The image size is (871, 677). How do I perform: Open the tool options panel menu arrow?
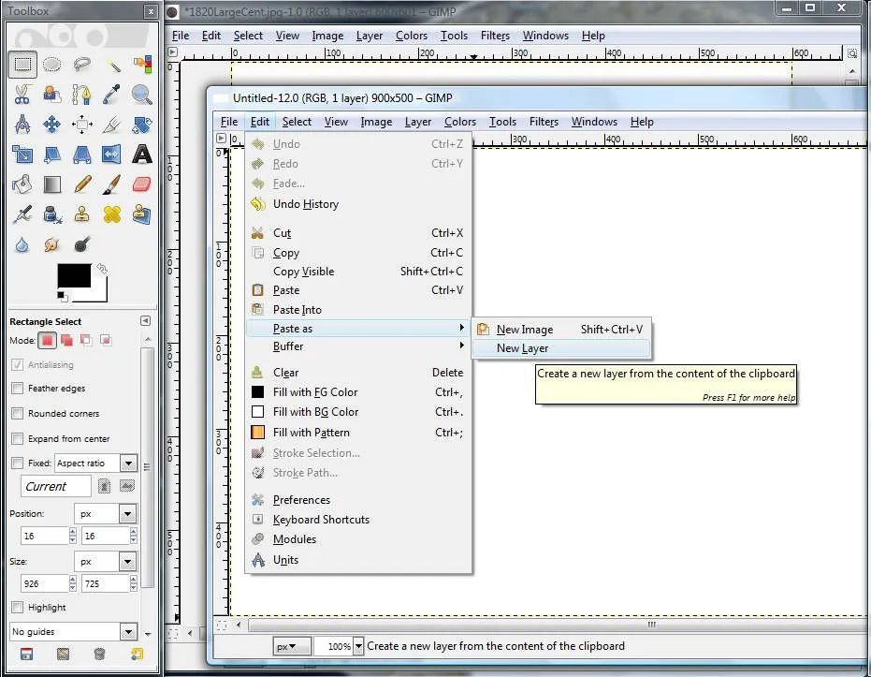tap(146, 321)
